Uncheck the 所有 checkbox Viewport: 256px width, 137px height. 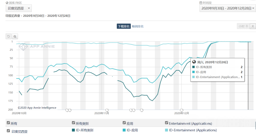coord(8,123)
